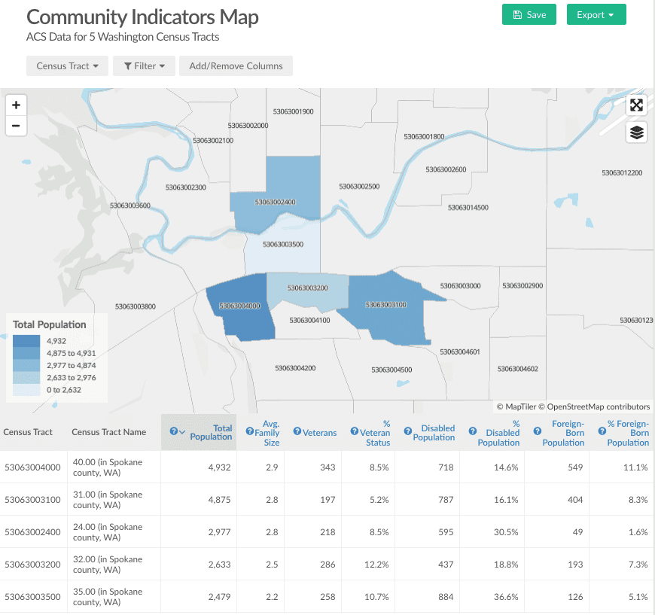Sort by % Disabled Population column
Screen dimensions: 655x615
tap(498, 433)
